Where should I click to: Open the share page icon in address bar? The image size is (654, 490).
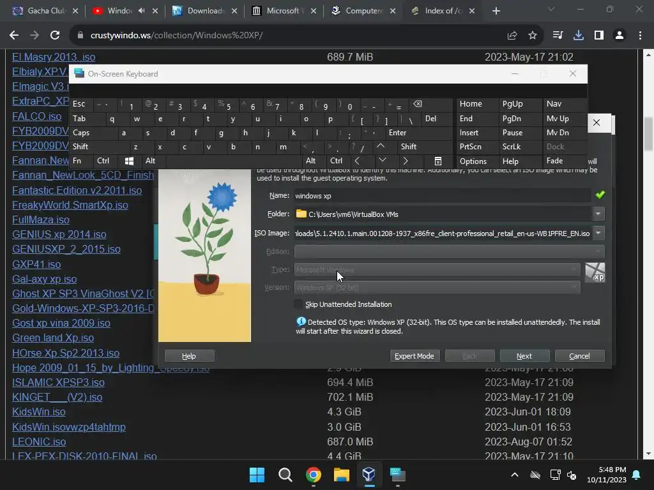(512, 36)
